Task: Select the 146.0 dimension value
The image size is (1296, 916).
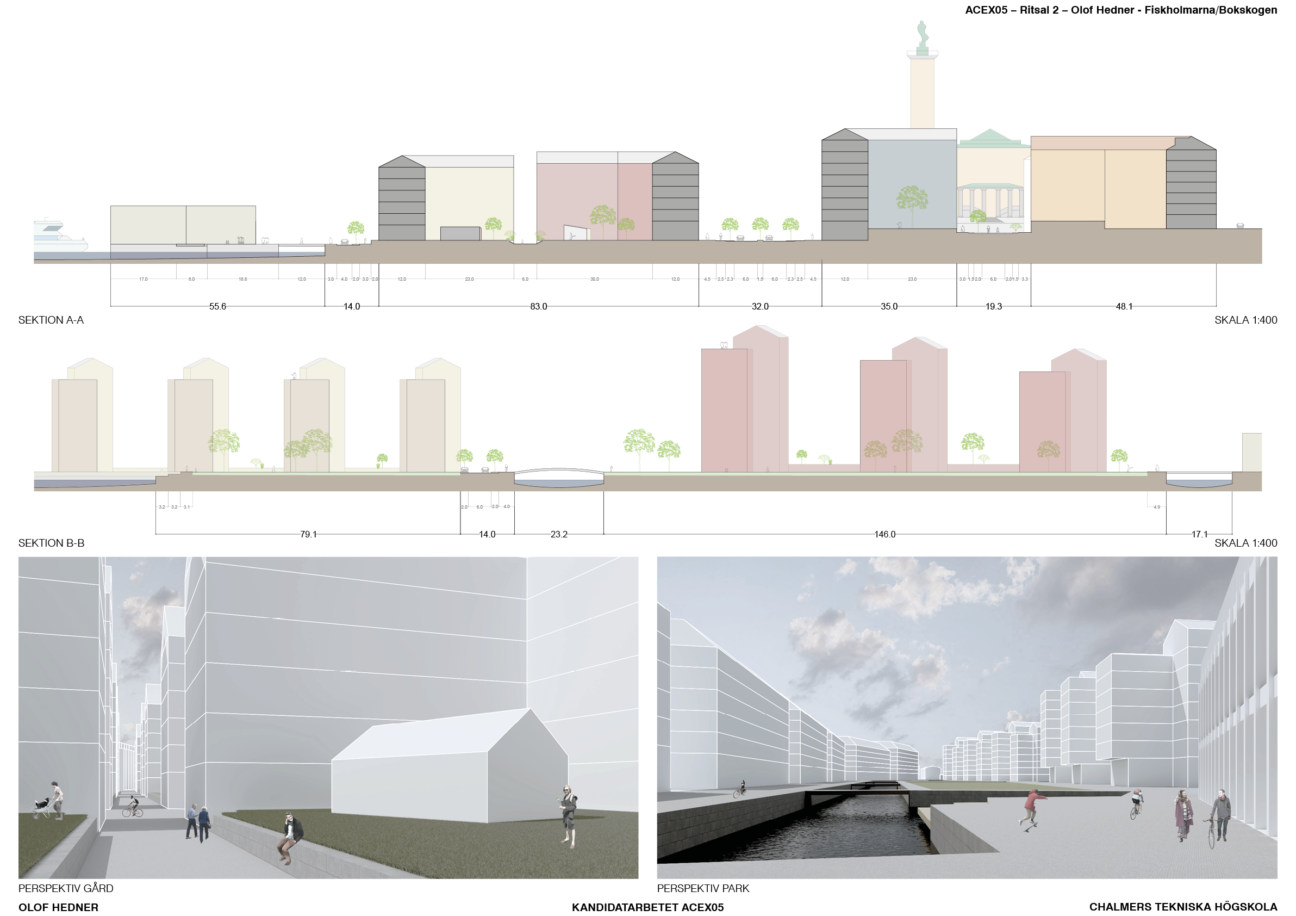Action: tap(884, 535)
